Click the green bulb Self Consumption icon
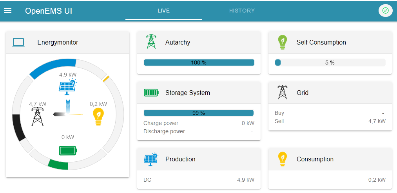Screen dimensions: 397x193 point(282,42)
